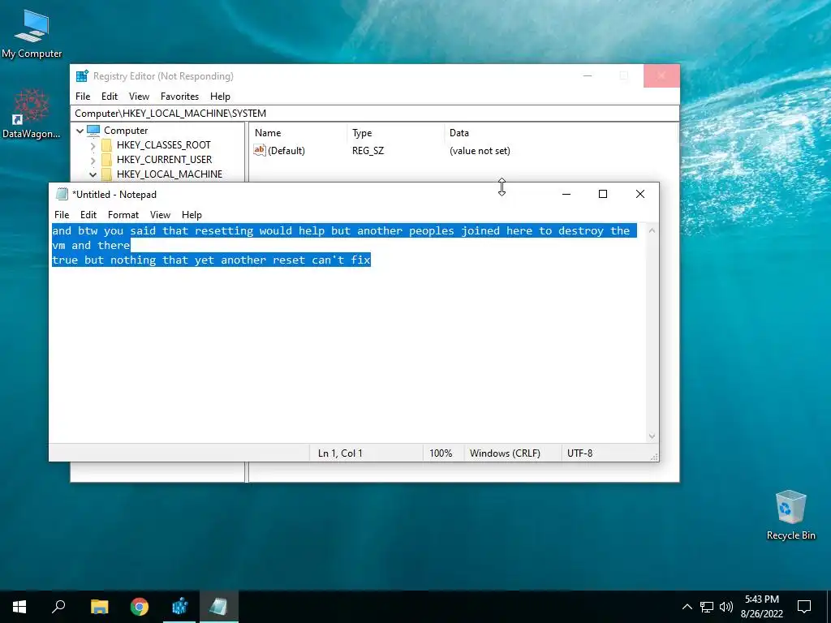The image size is (831, 623).
Task: Click the word 'resetting' in Notepad
Action: (x=224, y=231)
